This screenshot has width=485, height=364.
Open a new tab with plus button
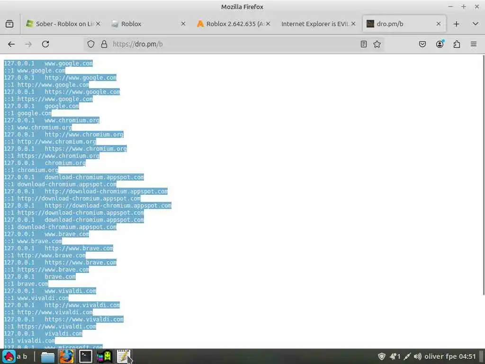coord(457,24)
